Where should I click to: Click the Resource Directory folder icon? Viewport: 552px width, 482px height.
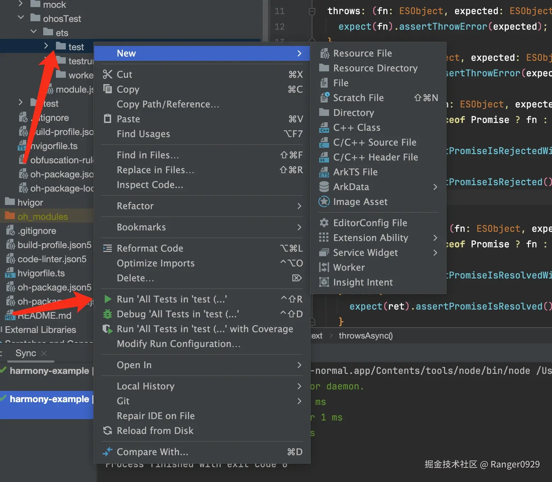coord(324,68)
